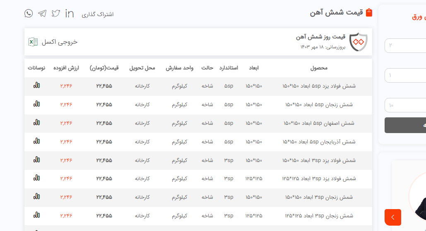
Task: Open fluctuation chart icon for شمش اصفهان row
Action: (37, 123)
